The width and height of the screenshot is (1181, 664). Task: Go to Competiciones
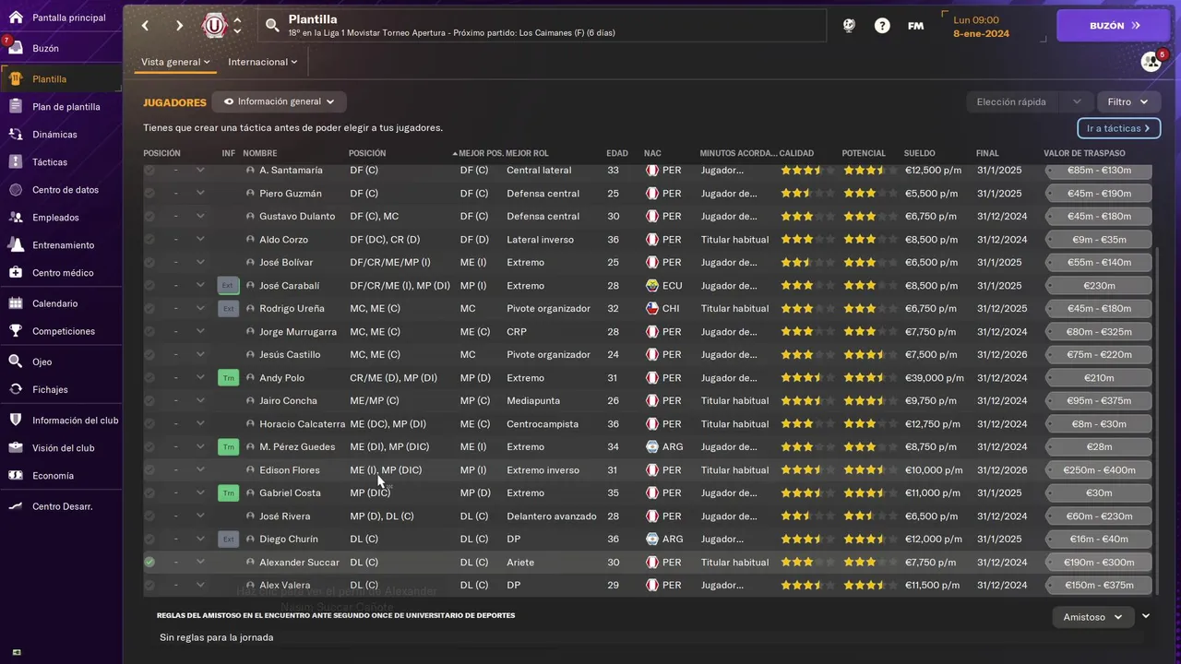[61, 331]
